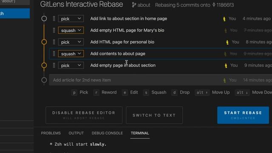This screenshot has height=153, width=272.
Task: Click the Start Rebase button
Action: pos(243,115)
